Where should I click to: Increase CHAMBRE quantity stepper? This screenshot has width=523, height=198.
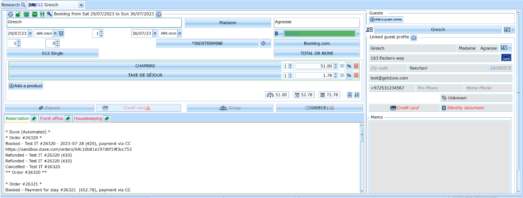(290, 64)
